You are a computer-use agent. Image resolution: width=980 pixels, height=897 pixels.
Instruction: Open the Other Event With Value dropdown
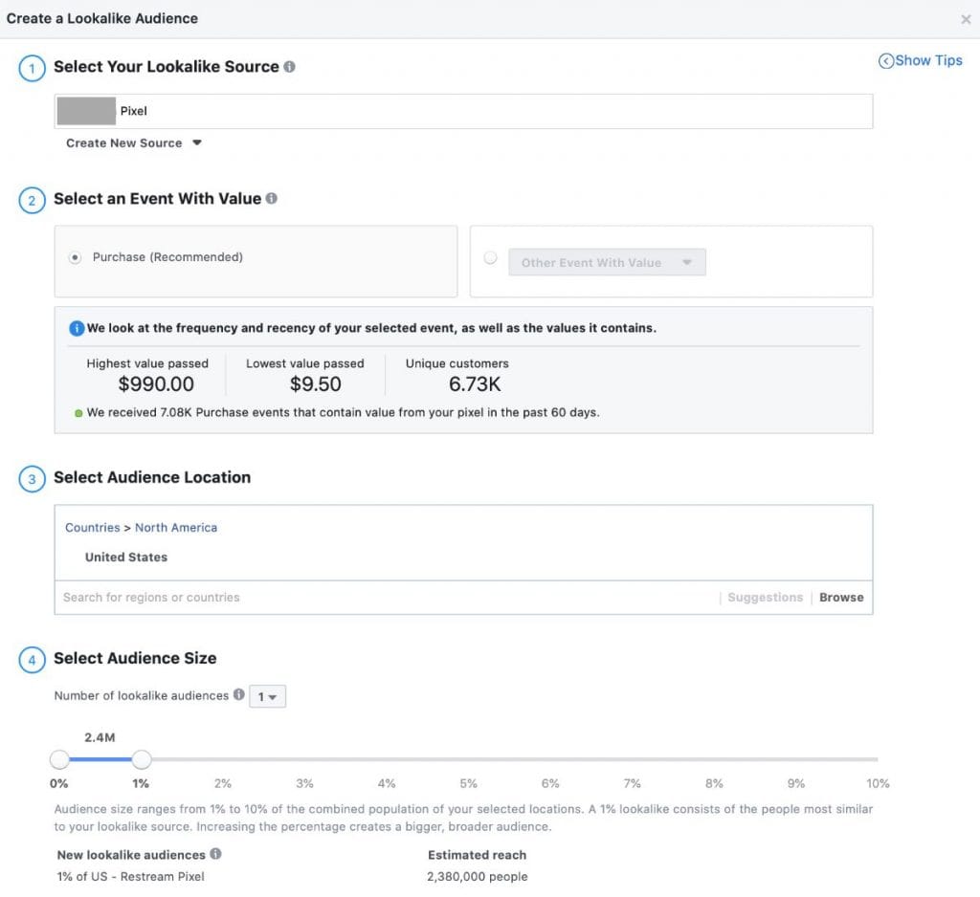[607, 262]
